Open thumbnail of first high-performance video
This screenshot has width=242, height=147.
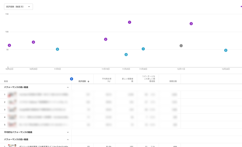(x=12, y=94)
